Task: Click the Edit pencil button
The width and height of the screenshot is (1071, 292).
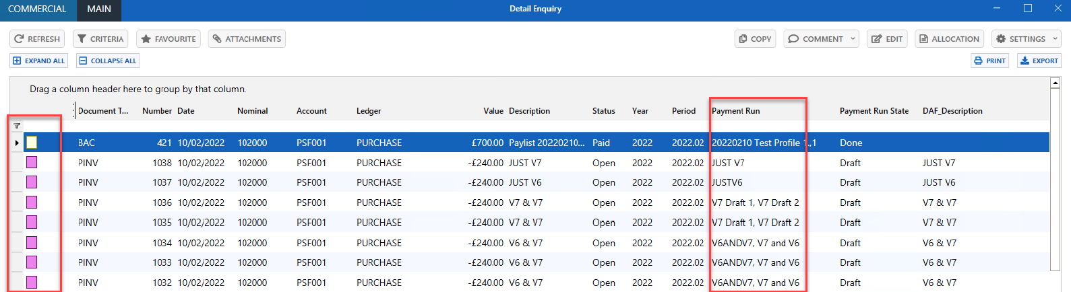Action: [x=886, y=39]
